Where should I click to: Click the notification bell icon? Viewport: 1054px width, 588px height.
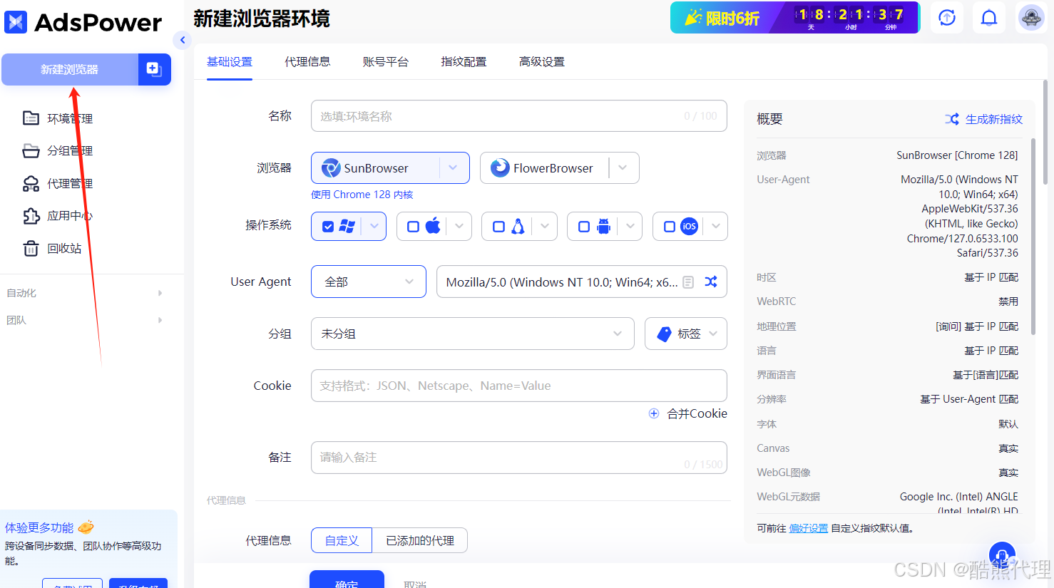(x=989, y=18)
